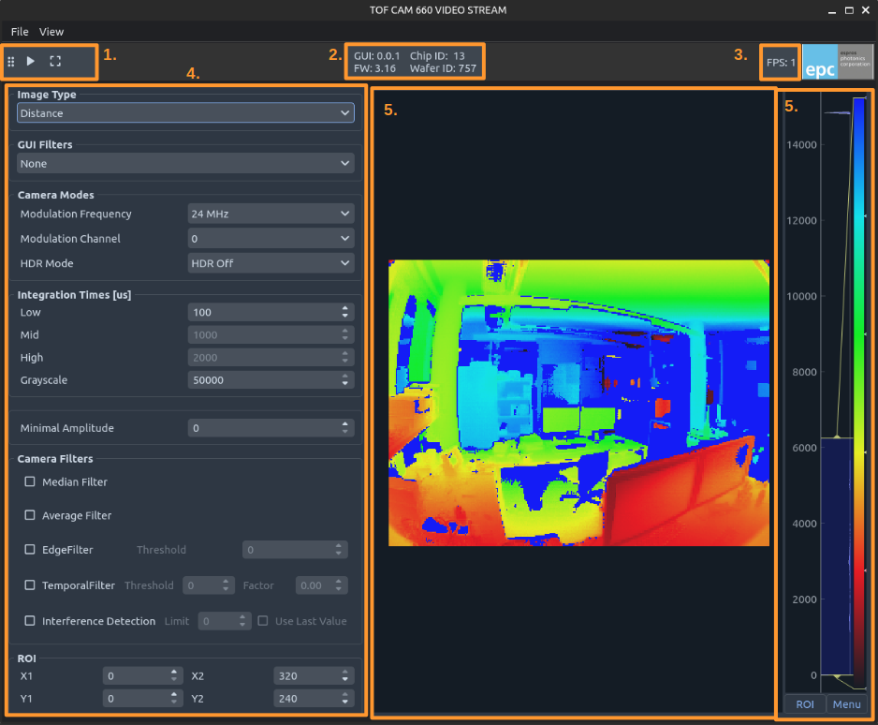Toggle the TemporalFilter checkbox

pyautogui.click(x=30, y=585)
